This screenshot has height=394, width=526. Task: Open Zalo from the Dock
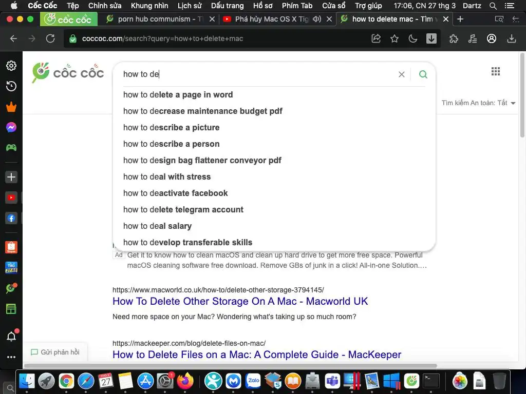(x=254, y=381)
